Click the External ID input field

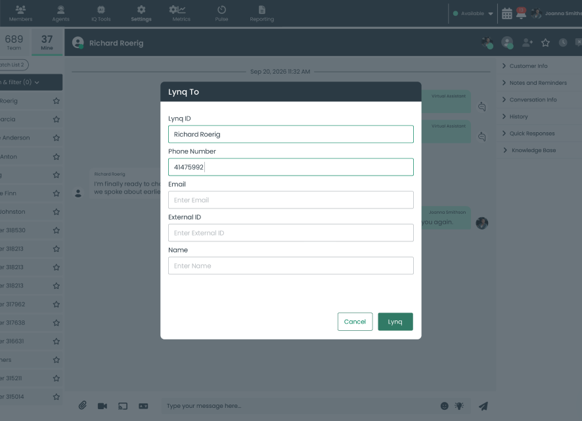pyautogui.click(x=290, y=233)
